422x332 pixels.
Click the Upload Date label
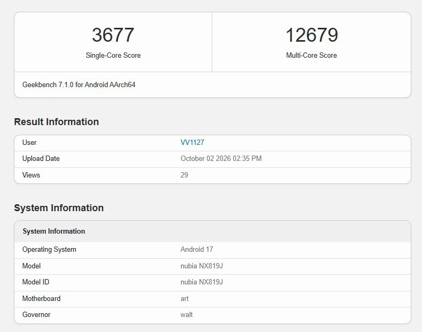[x=41, y=158]
